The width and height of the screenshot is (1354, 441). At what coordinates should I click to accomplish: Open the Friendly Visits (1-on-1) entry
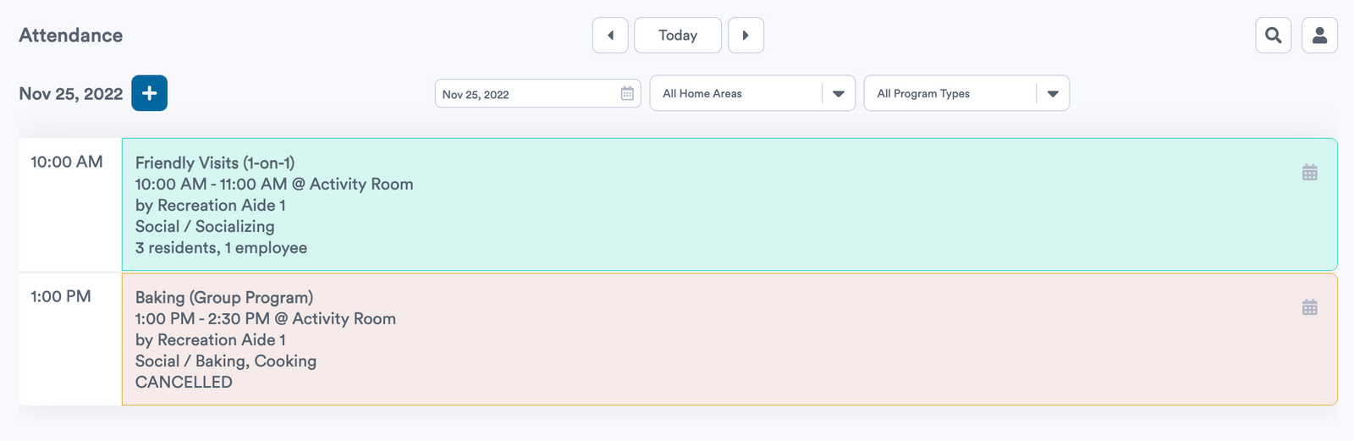point(729,205)
